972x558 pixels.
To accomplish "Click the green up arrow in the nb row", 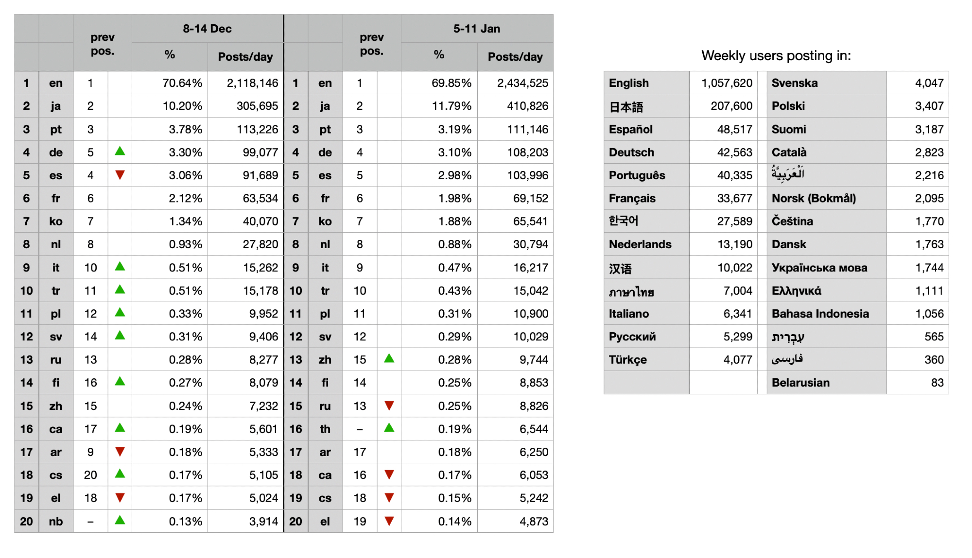I will 120,521.
